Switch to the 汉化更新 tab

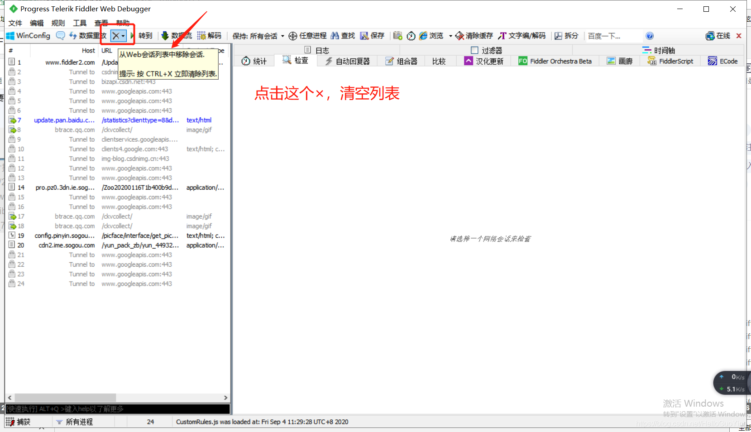coord(484,61)
